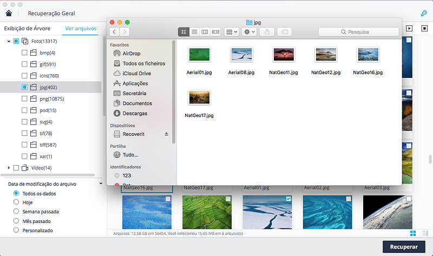Switch Recoverit to grid thumbnail view
433x256 pixels.
[413, 233]
